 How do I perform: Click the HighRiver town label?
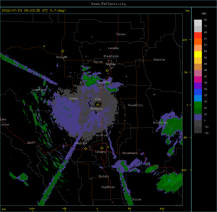(x=108, y=187)
